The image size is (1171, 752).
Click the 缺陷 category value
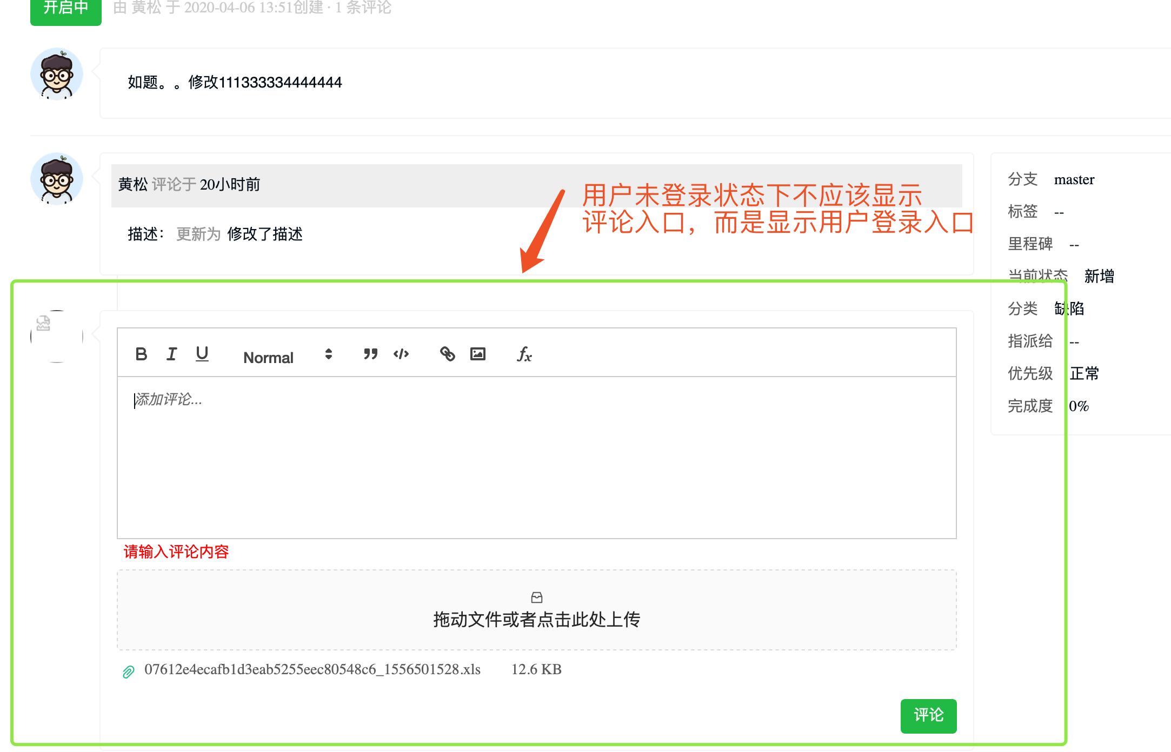[x=1069, y=308]
